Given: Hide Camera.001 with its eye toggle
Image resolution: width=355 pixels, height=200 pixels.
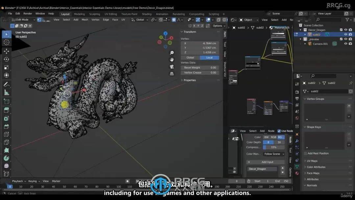Looking at the screenshot, I should 345,44.
